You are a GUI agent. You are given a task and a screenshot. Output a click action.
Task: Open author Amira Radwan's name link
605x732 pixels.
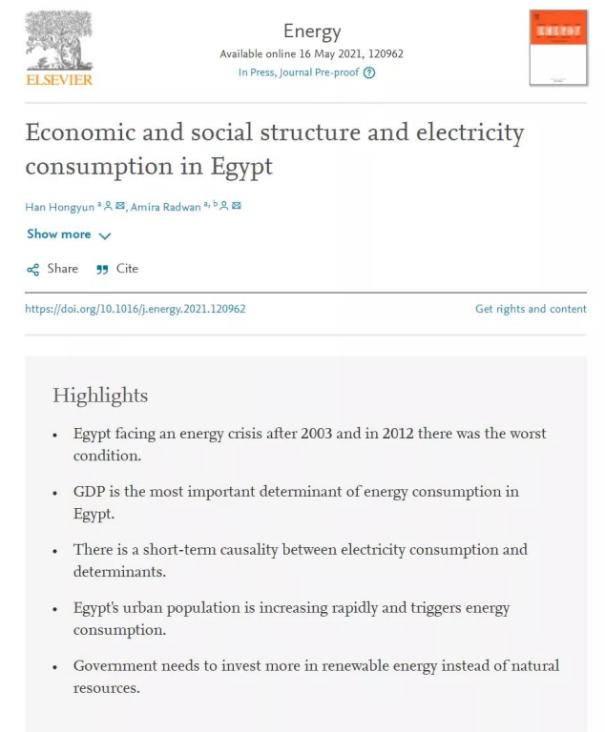coord(164,207)
